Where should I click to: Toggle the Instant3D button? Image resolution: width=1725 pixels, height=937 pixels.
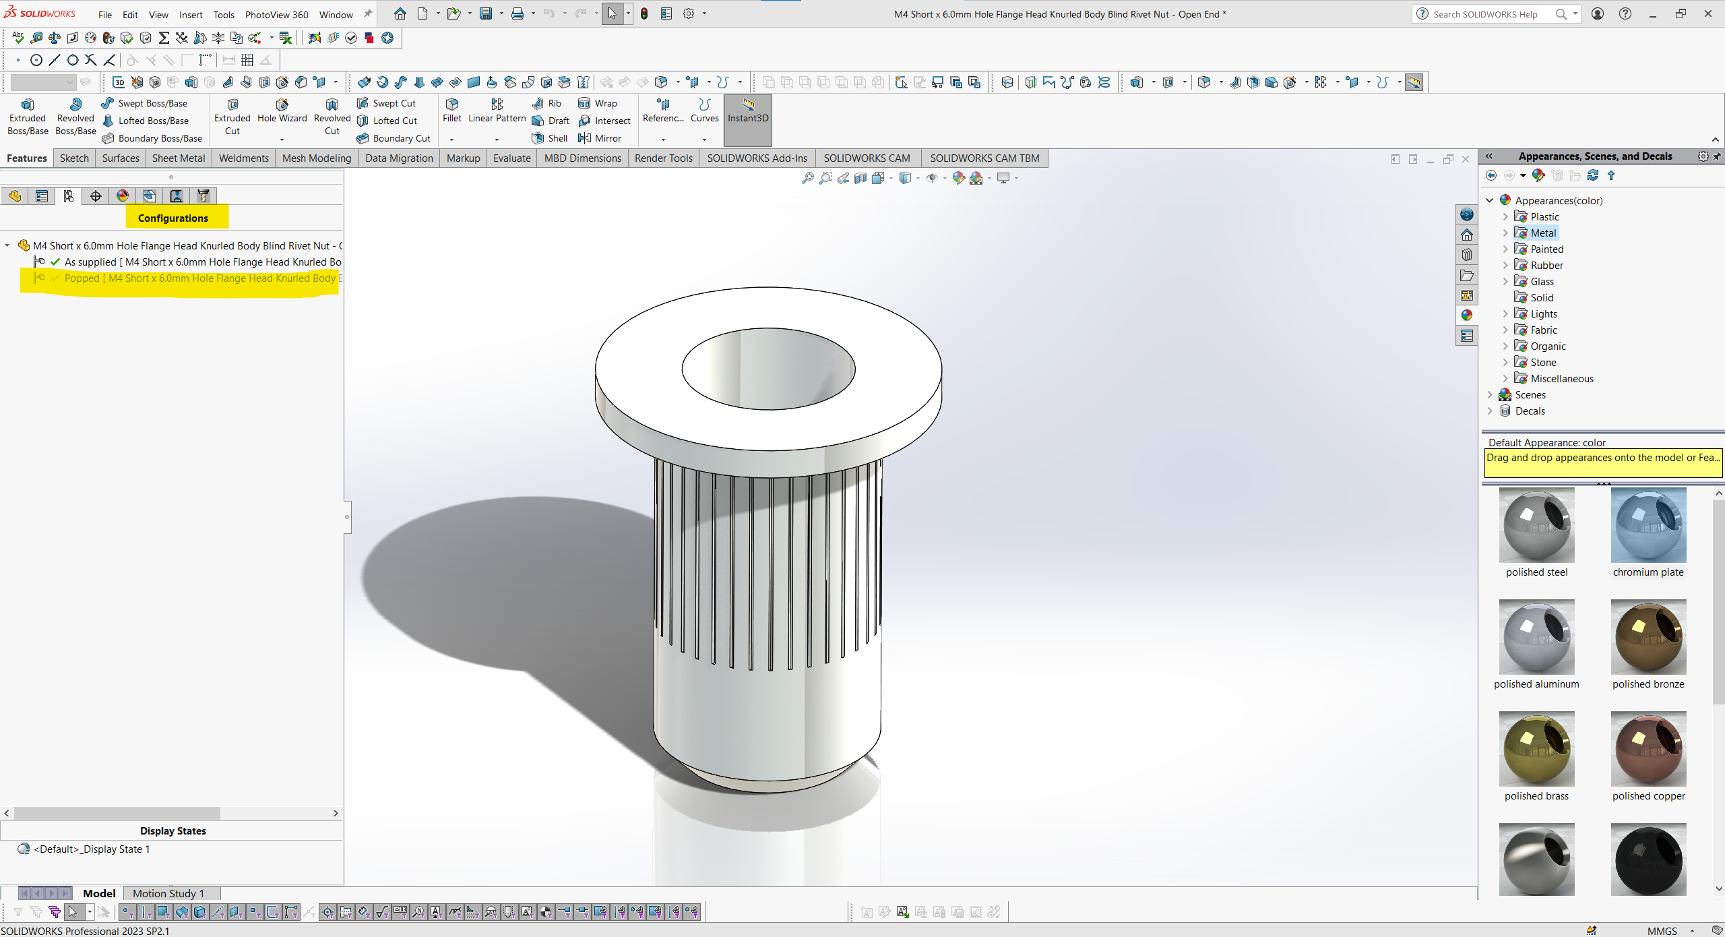(x=748, y=111)
